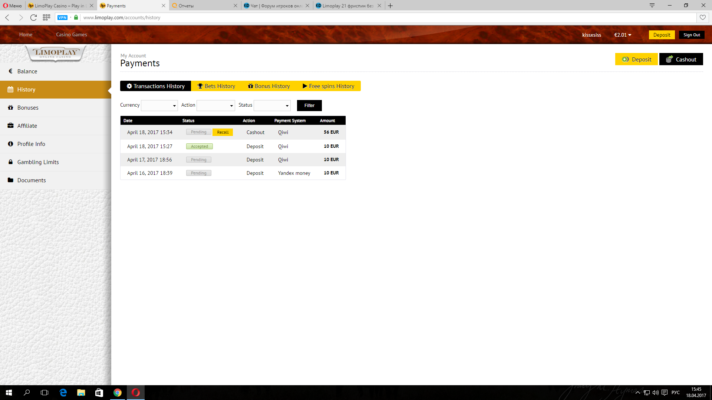Expand the Status filter dropdown
Viewport: 712px width, 400px height.
point(272,106)
